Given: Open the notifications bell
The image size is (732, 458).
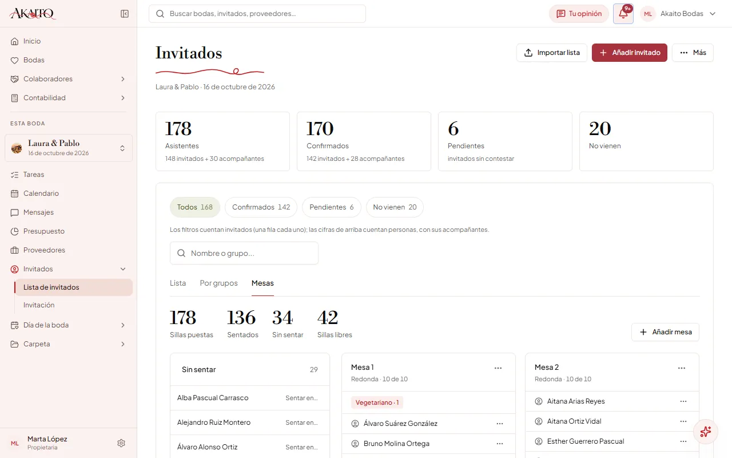Looking at the screenshot, I should pos(623,14).
